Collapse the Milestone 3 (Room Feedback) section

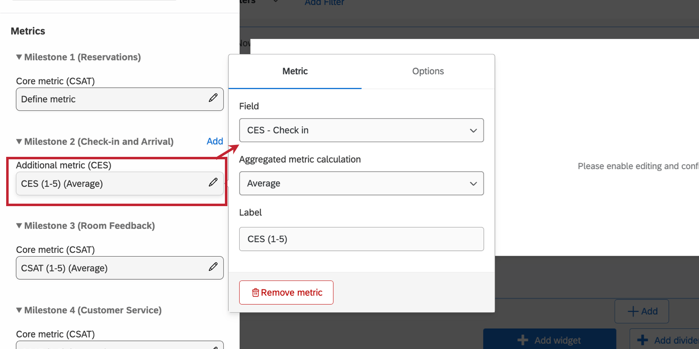click(x=19, y=225)
